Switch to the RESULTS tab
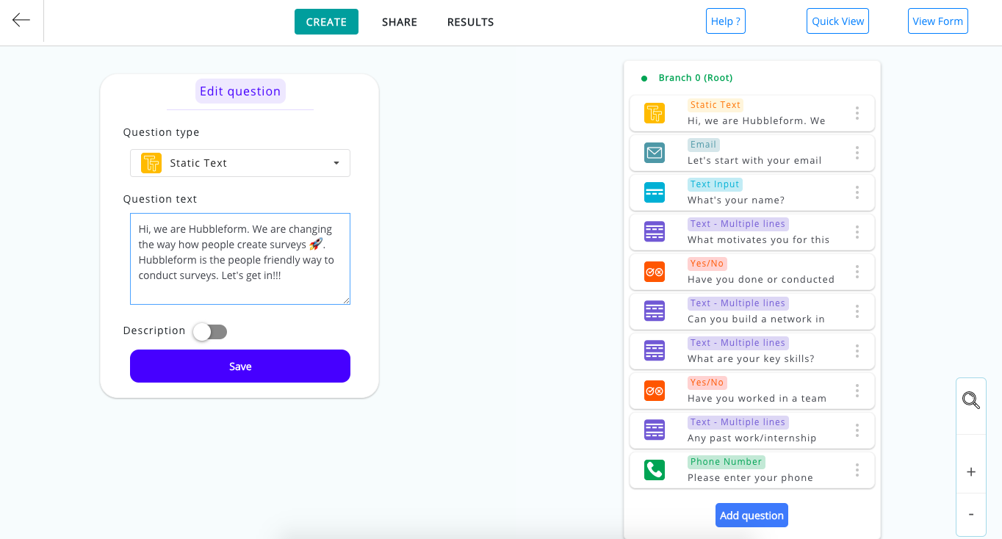The width and height of the screenshot is (1002, 539). tap(470, 22)
